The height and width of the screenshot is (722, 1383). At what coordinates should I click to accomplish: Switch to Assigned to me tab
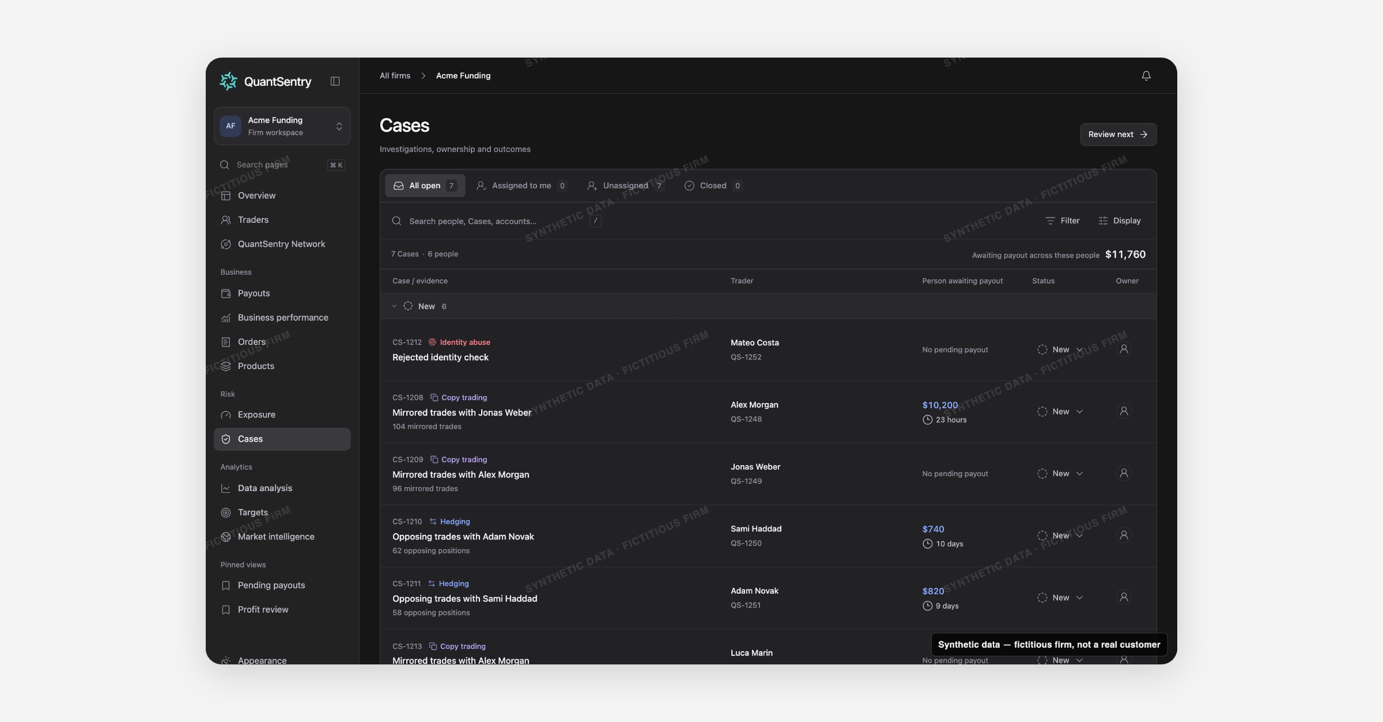522,185
